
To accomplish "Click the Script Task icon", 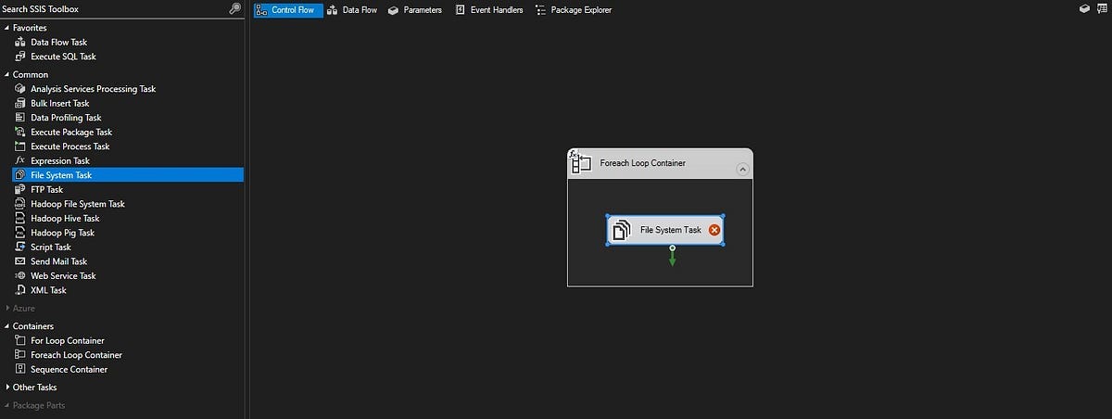I will pos(21,247).
